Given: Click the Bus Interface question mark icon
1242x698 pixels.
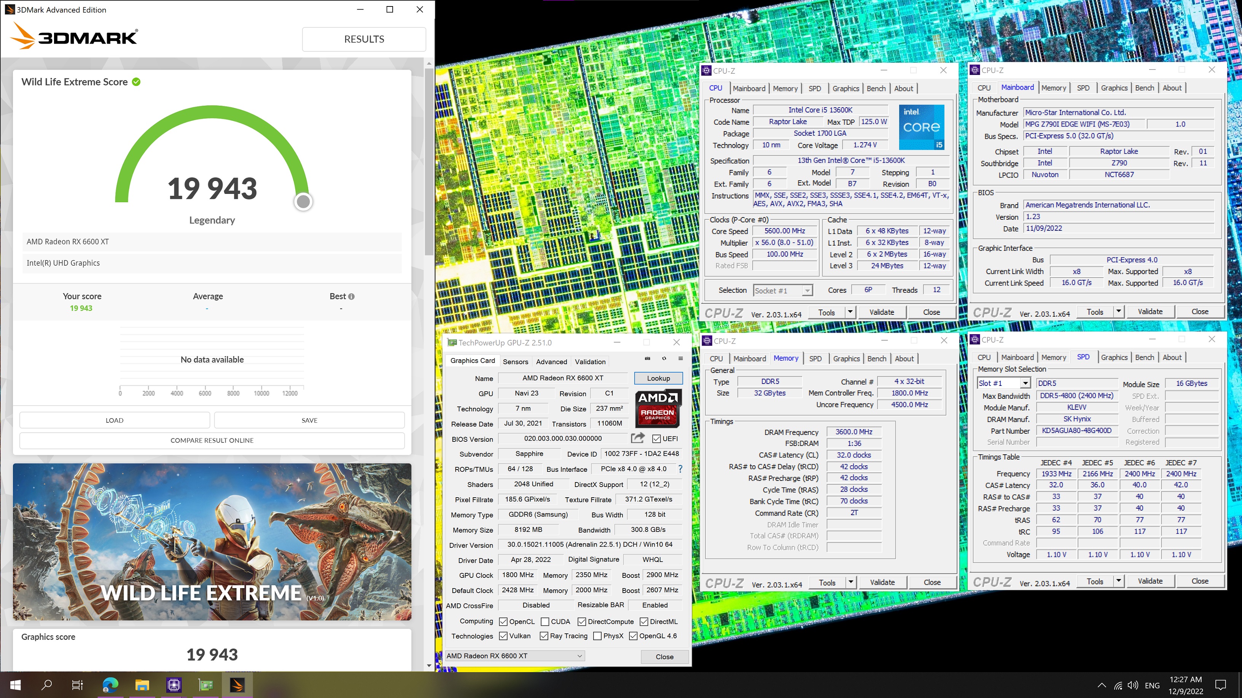Looking at the screenshot, I should point(680,469).
